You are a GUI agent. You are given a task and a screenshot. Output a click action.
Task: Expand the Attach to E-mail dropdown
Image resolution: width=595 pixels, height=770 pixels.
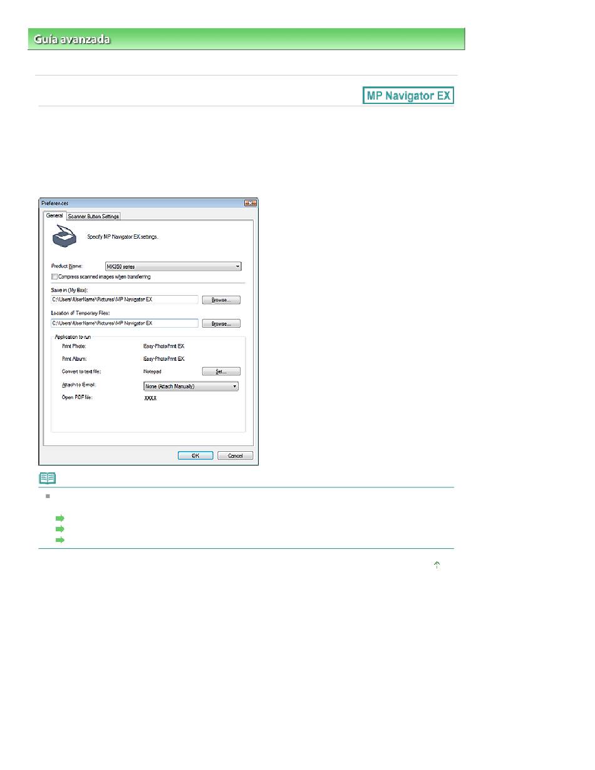tap(190, 387)
